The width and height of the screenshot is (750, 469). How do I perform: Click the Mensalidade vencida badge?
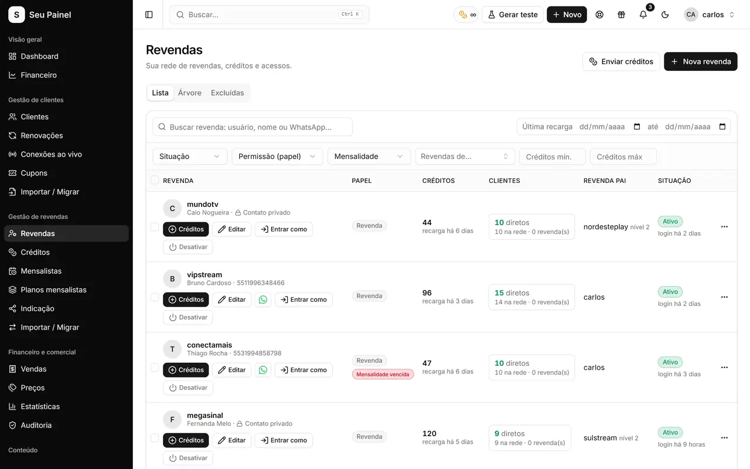(x=383, y=374)
